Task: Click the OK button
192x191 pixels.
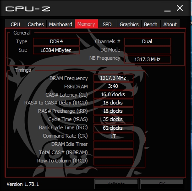Action: (162, 184)
